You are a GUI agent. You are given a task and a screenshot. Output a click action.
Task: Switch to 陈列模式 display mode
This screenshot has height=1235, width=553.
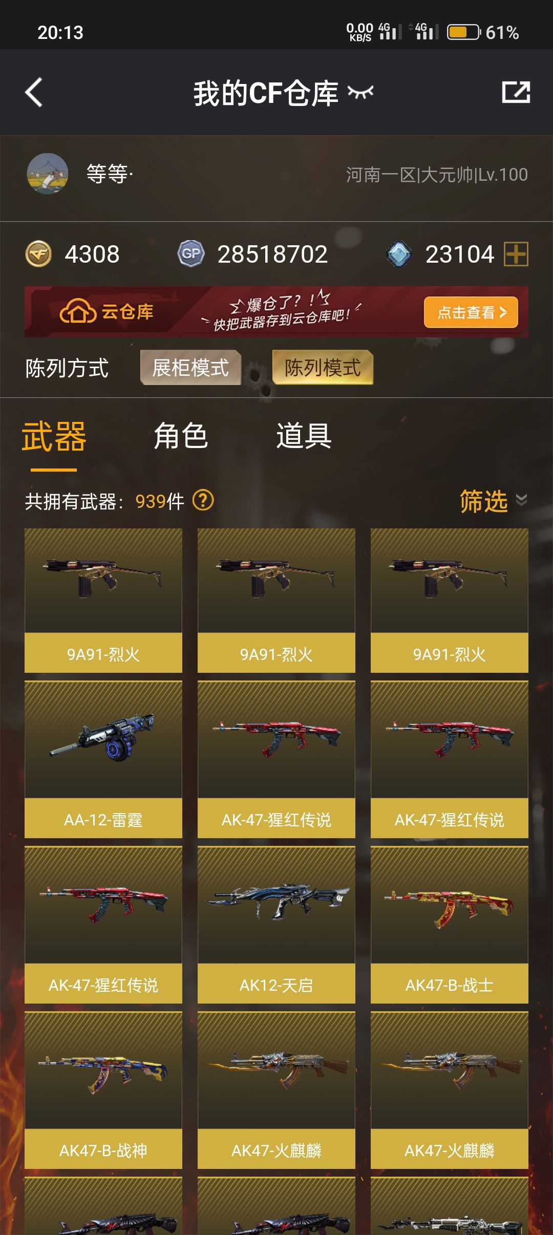tap(323, 368)
